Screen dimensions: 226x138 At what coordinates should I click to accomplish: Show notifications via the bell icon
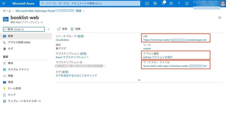[163, 3]
